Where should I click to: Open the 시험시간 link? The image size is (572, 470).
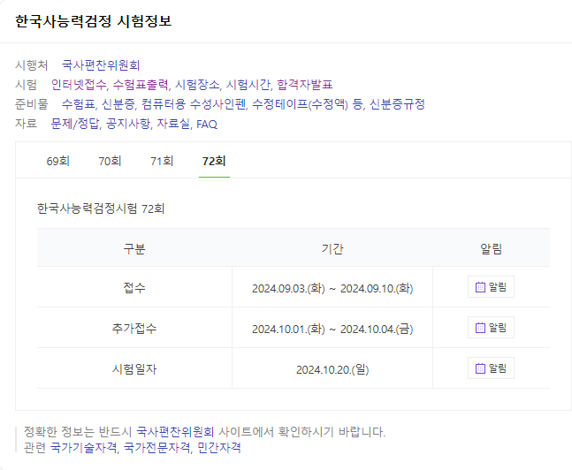tap(248, 85)
